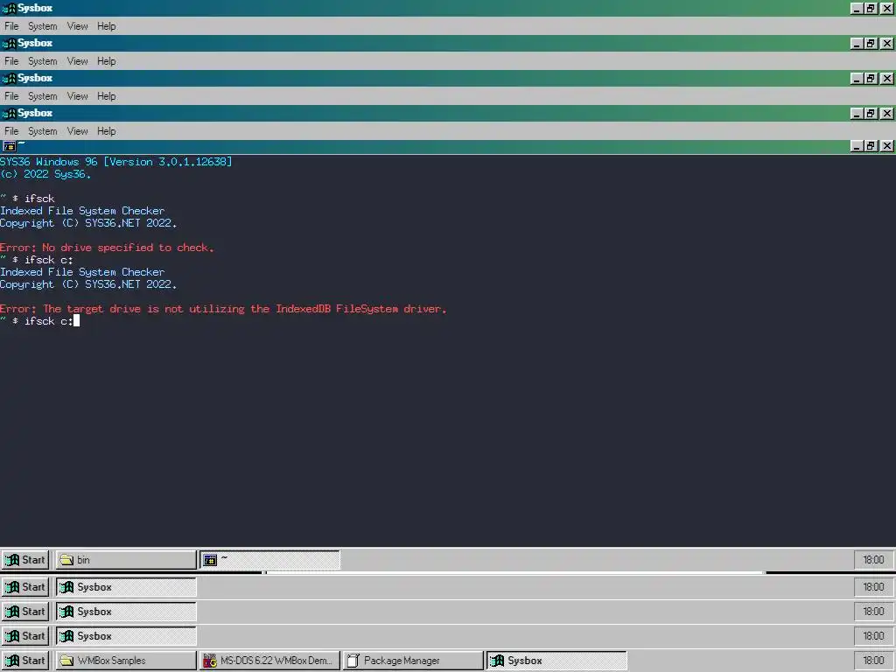Screen dimensions: 896x672
Task: Open View menu in third nested Sysbox window
Action: (77, 96)
